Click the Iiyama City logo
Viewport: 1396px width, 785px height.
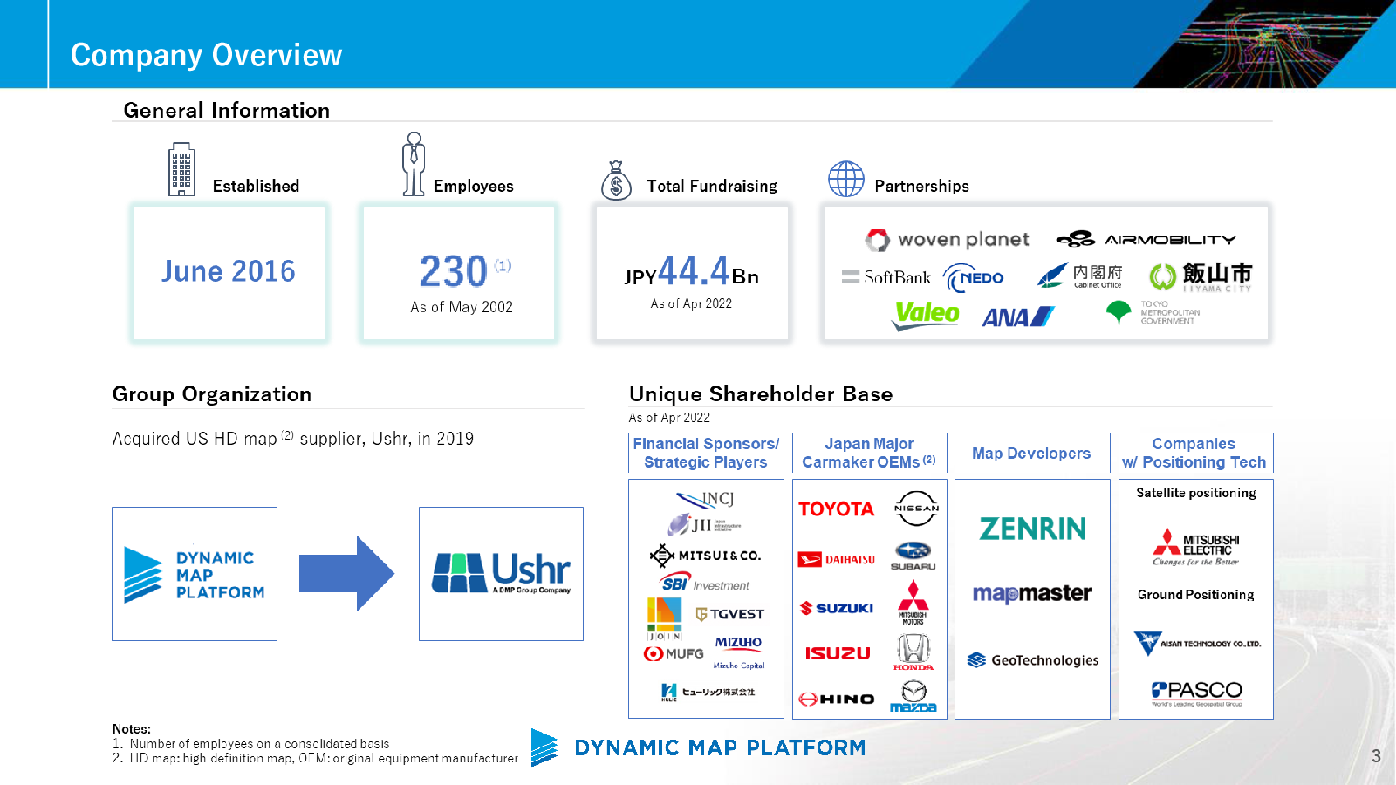point(1200,277)
